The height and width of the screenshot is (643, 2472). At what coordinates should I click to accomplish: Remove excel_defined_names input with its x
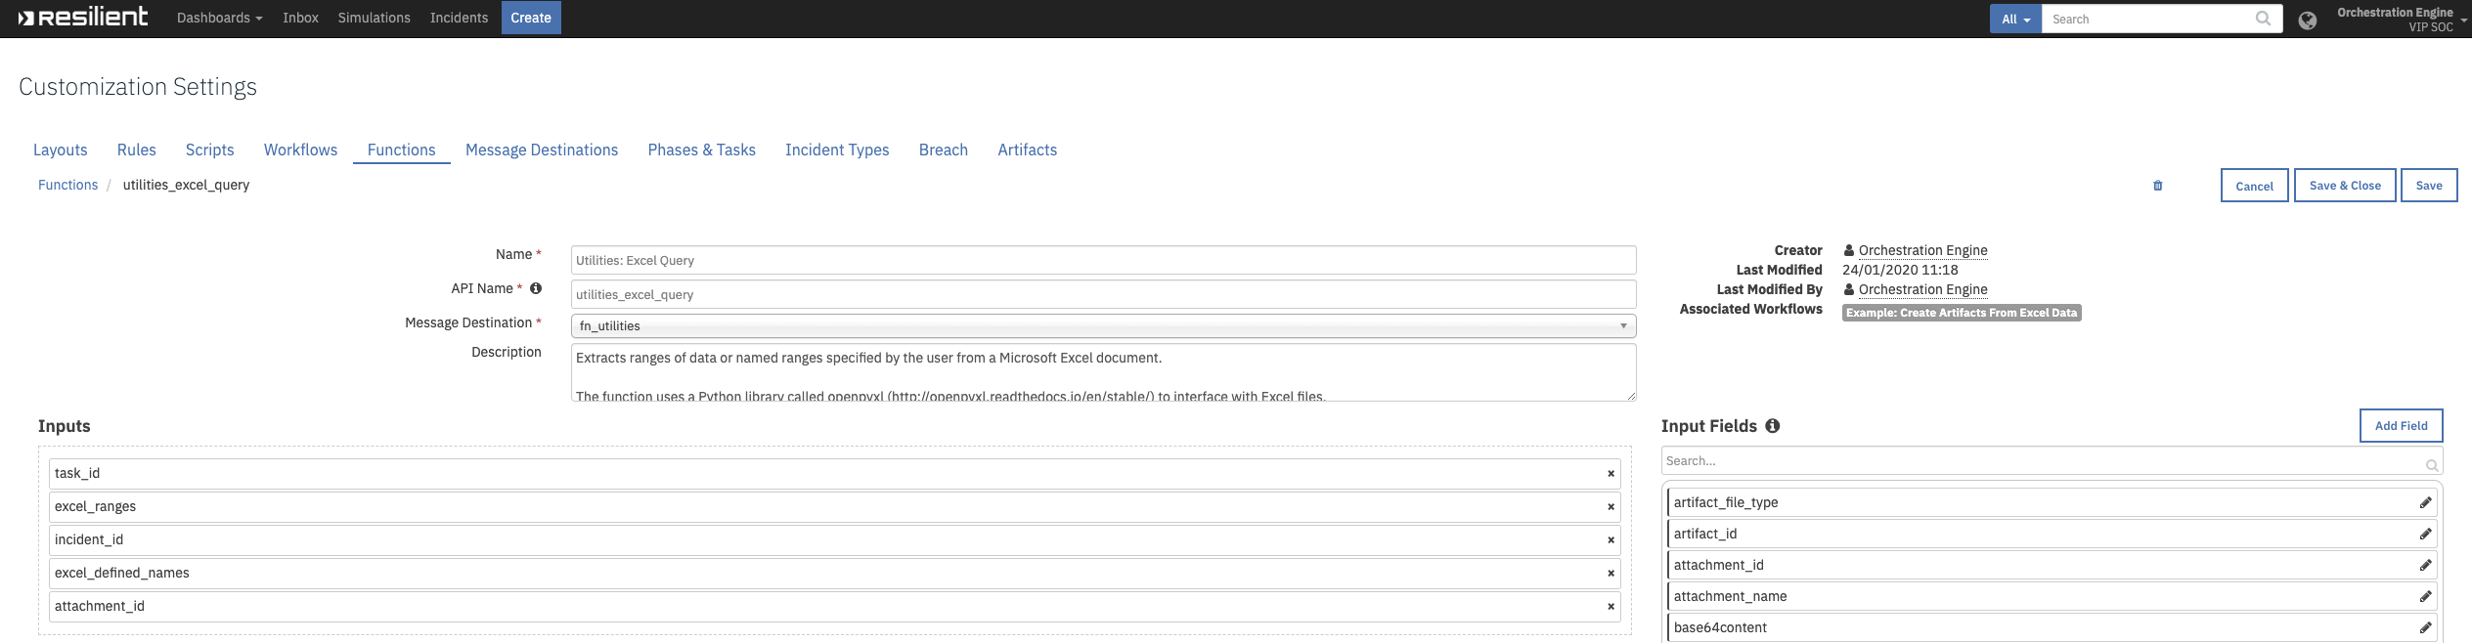[1611, 574]
